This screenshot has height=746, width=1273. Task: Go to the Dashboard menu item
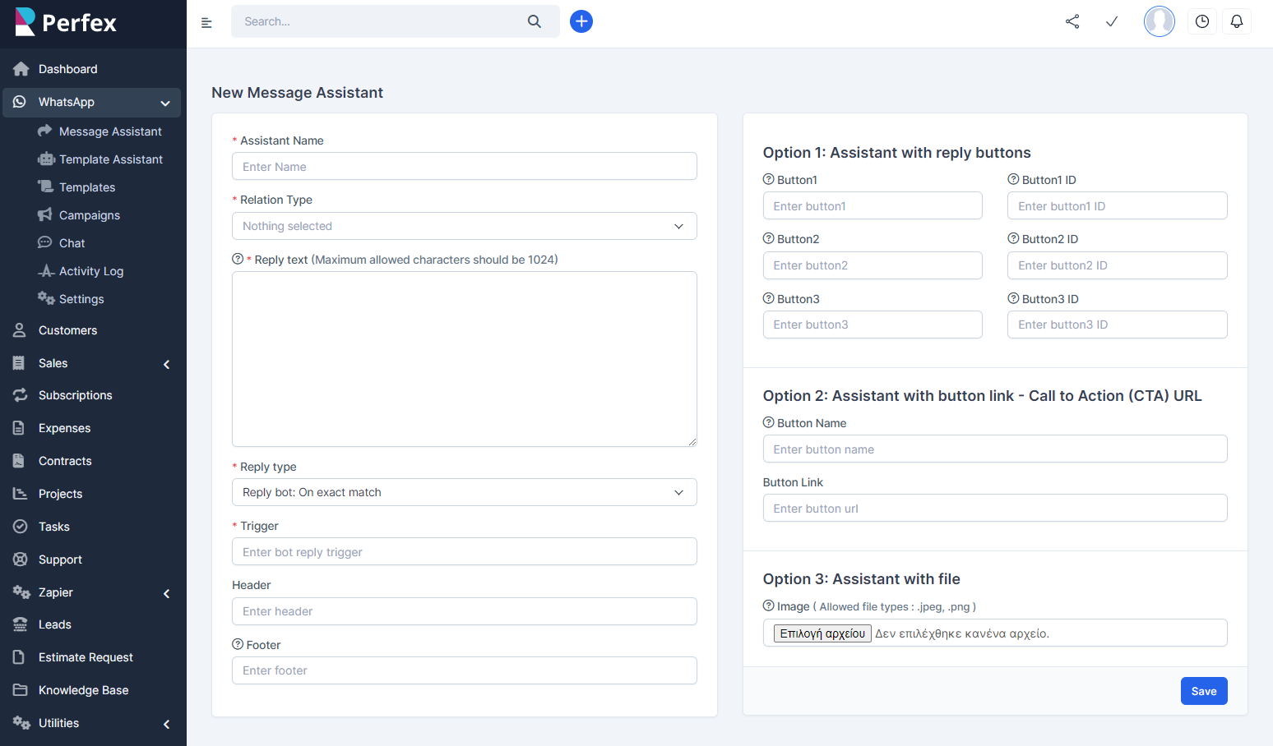[68, 69]
